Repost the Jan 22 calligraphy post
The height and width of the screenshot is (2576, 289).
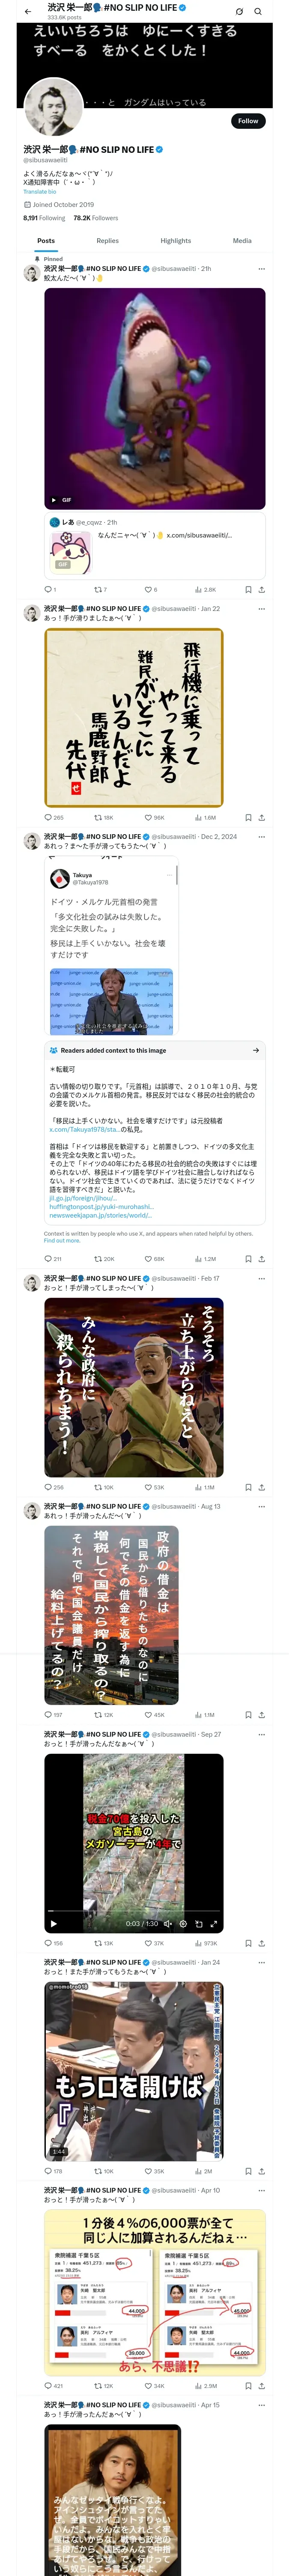104,818
